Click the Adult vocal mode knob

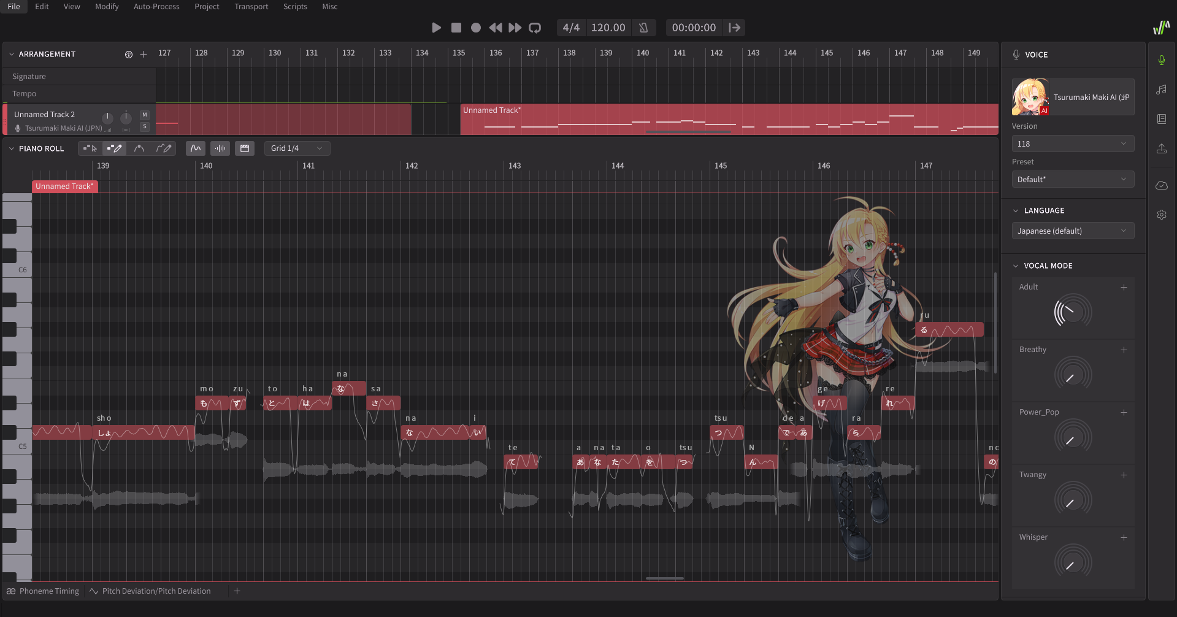coord(1073,312)
